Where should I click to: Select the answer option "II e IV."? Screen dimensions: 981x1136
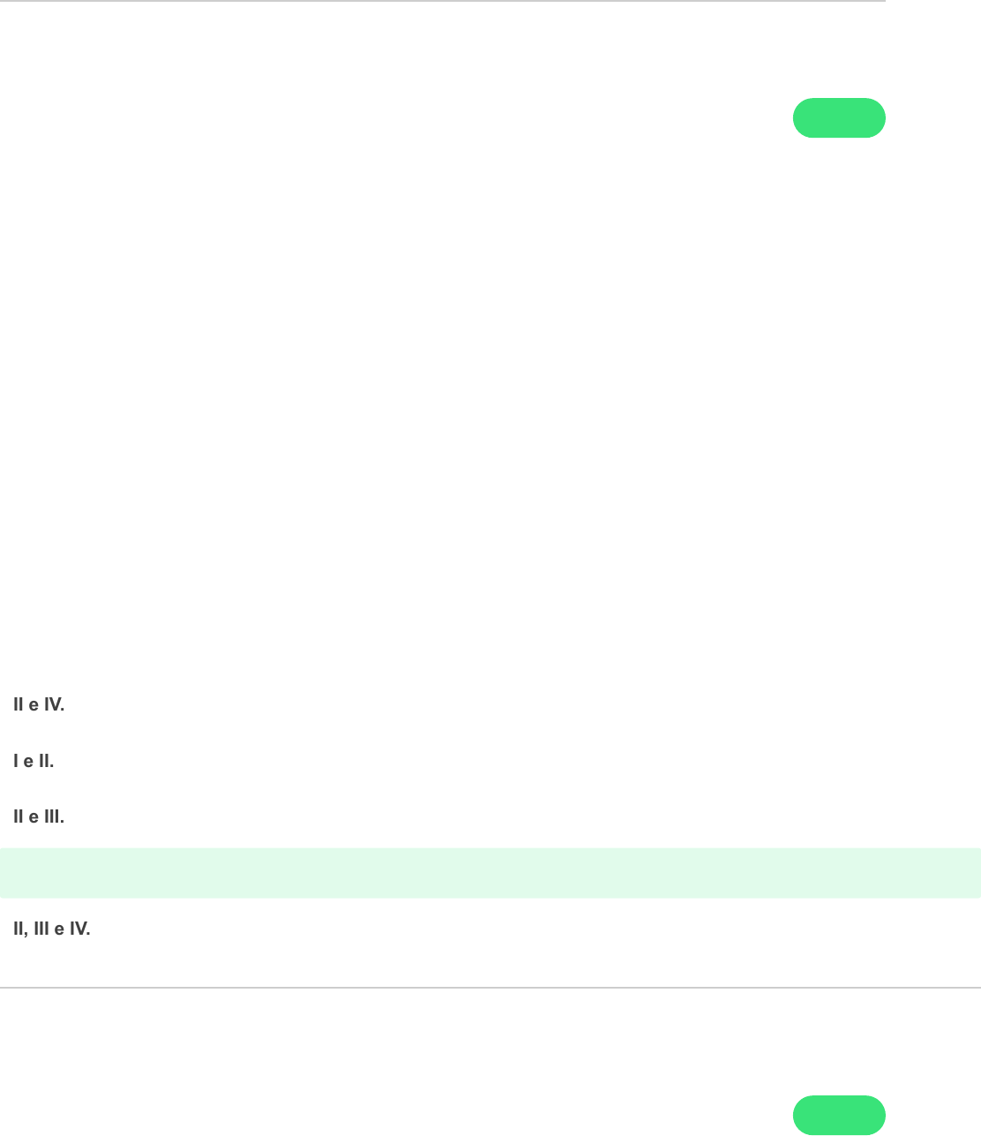tap(39, 704)
